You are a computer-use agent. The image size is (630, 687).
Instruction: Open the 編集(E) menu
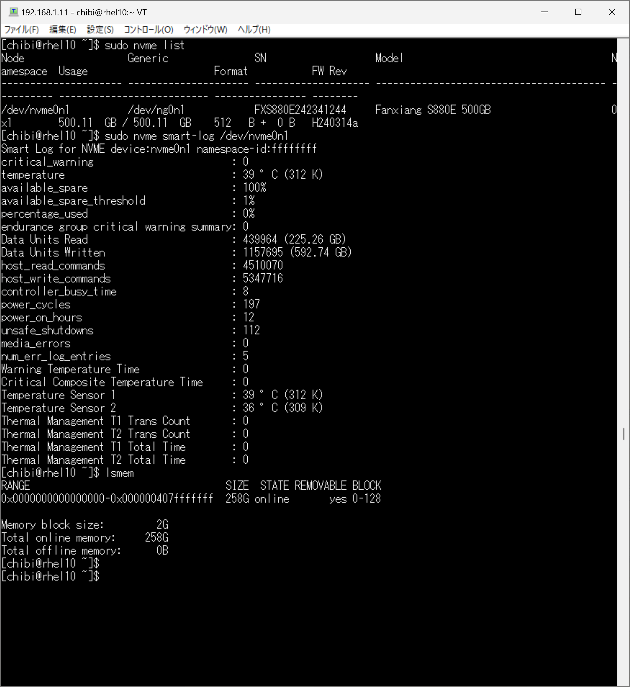click(63, 30)
